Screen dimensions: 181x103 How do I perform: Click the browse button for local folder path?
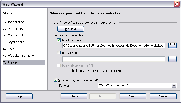172,46
